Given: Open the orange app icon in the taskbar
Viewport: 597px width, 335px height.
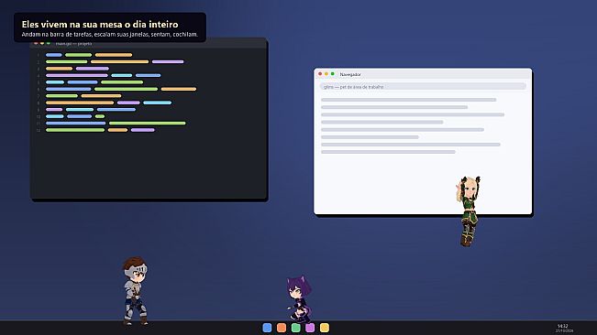Looking at the screenshot, I should coord(282,328).
